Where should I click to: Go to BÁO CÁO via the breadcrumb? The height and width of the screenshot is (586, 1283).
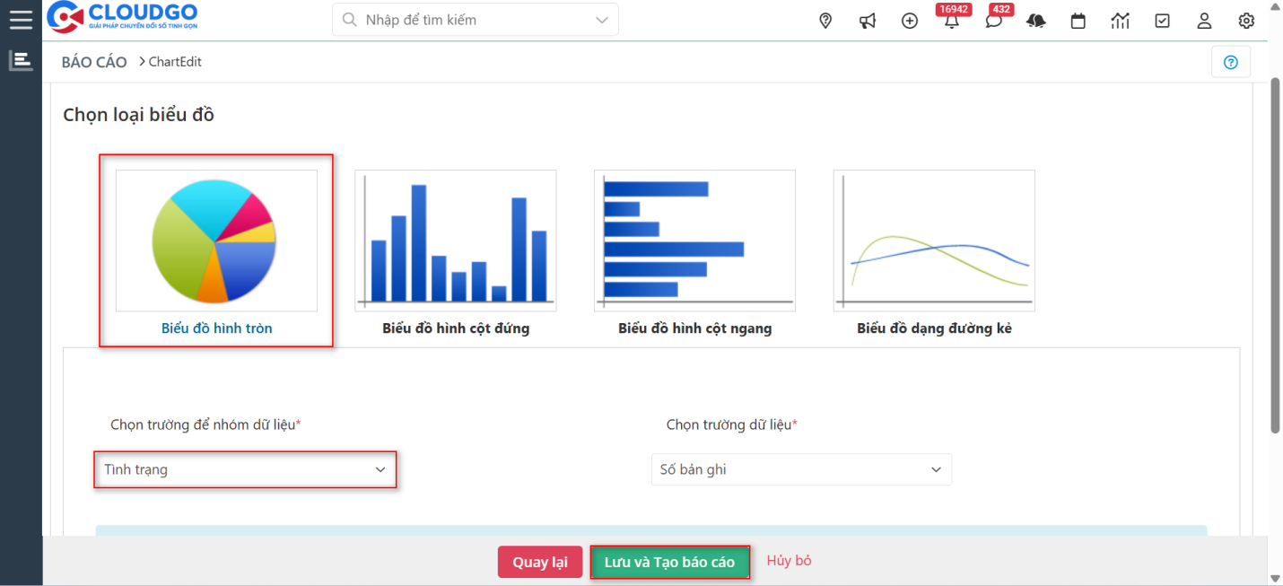(93, 61)
